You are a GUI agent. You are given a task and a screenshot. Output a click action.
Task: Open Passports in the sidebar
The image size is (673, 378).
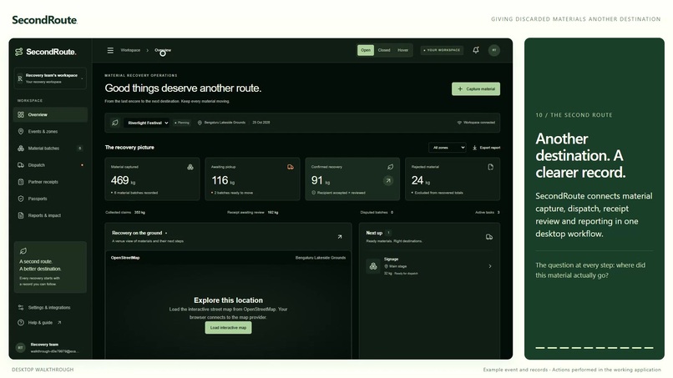50,199
